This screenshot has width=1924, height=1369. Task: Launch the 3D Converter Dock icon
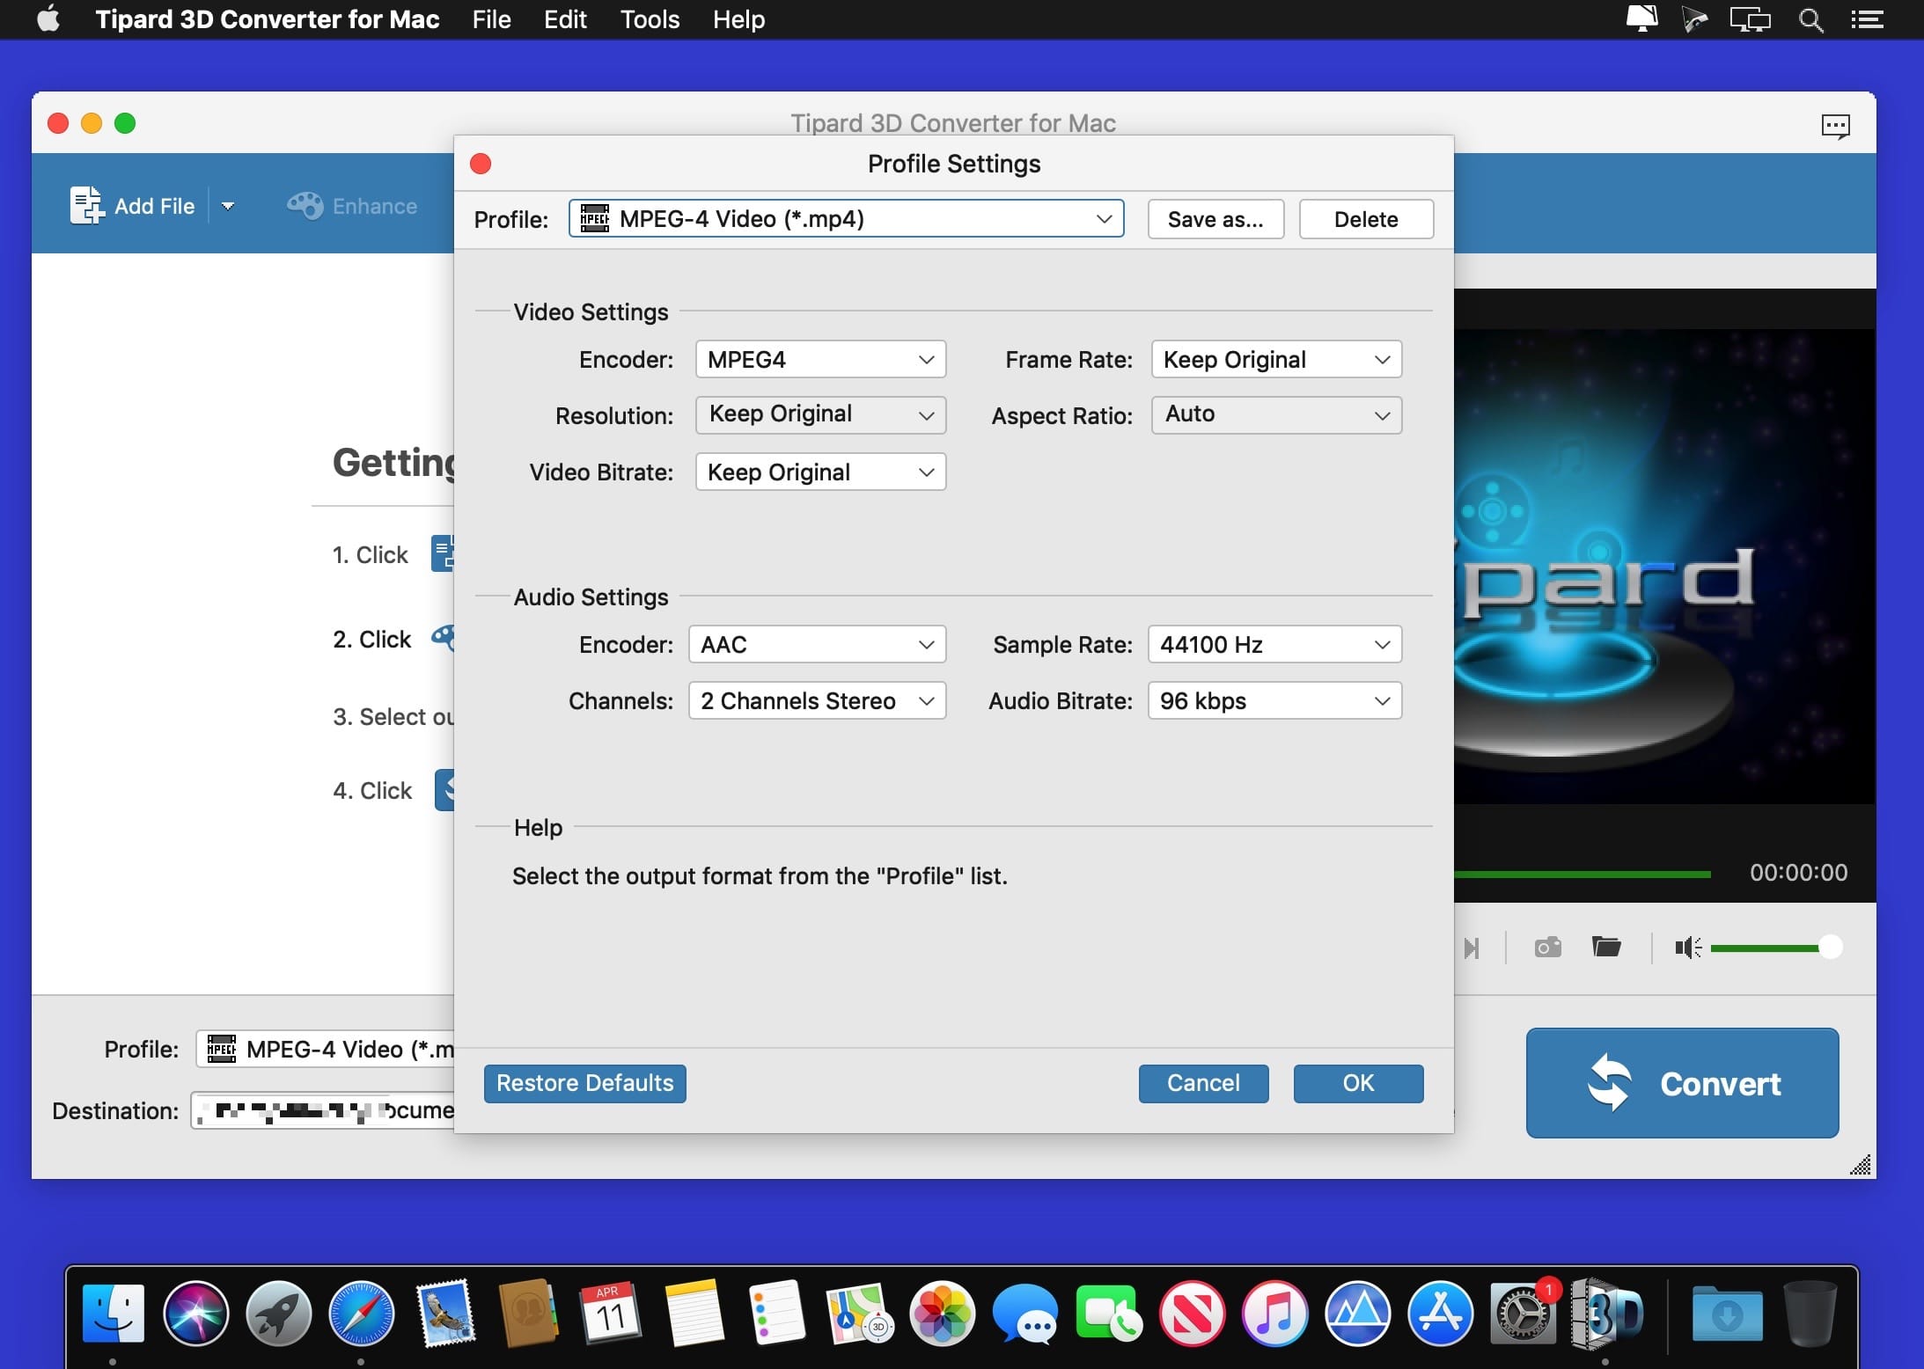click(x=1606, y=1314)
